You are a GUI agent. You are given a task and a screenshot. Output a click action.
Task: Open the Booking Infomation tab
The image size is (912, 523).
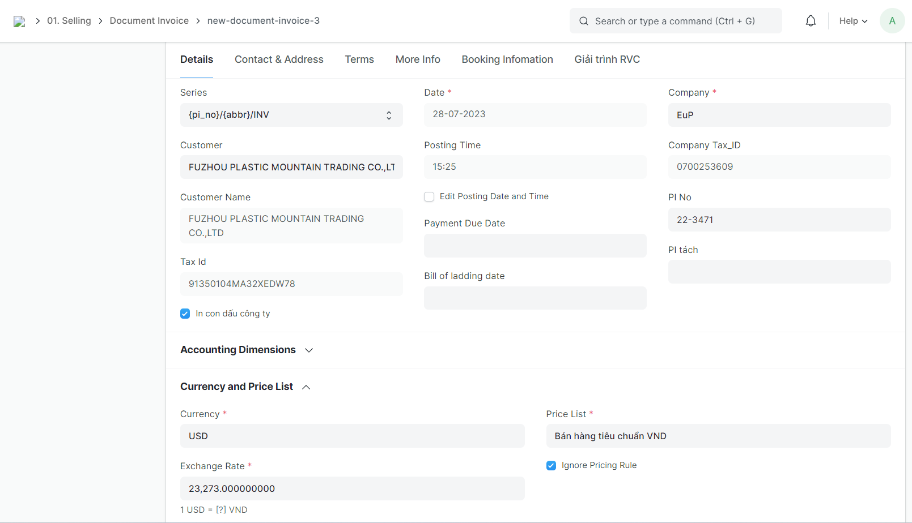pos(507,59)
